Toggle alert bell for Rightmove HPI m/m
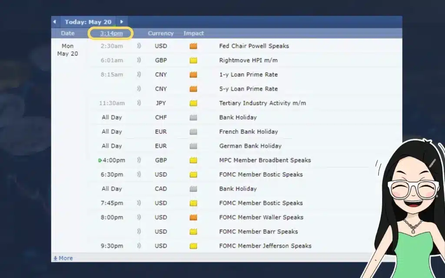The image size is (445, 278). pyautogui.click(x=139, y=60)
